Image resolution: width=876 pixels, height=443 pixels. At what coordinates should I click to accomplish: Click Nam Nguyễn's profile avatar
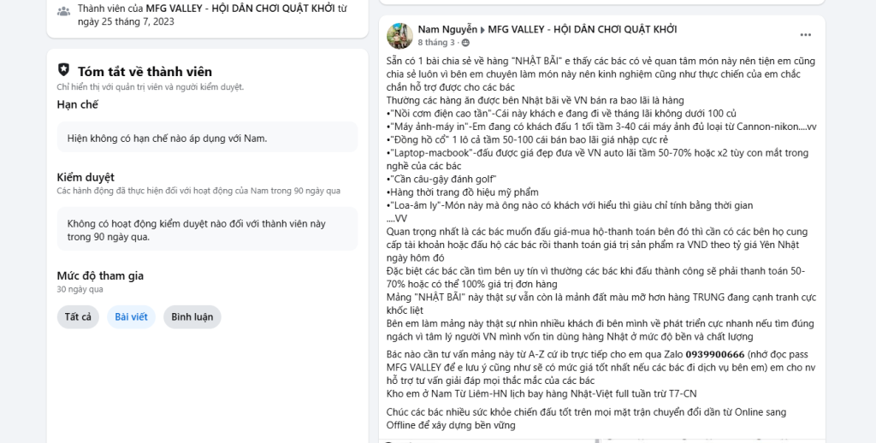tap(400, 35)
